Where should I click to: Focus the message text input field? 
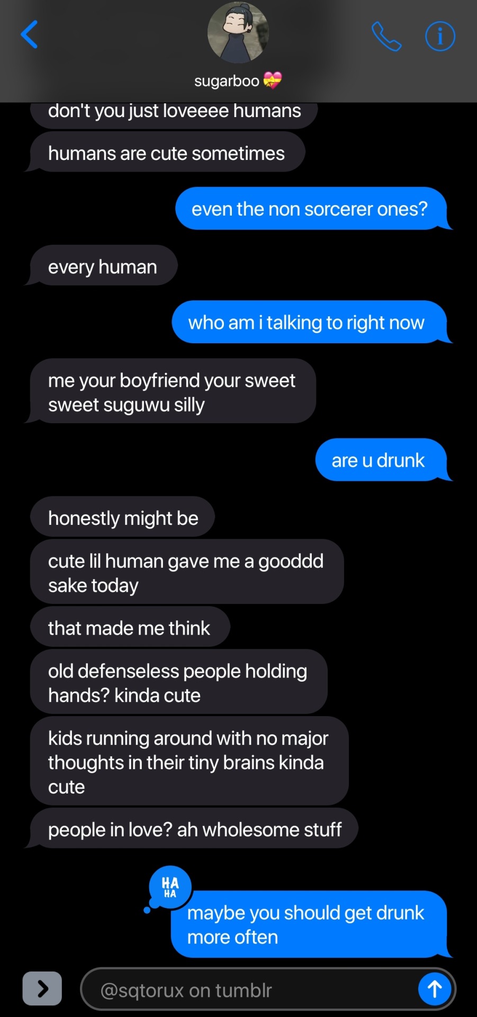click(x=249, y=989)
